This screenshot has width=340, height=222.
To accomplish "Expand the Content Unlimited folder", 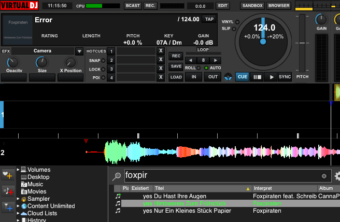I will tap(18, 206).
